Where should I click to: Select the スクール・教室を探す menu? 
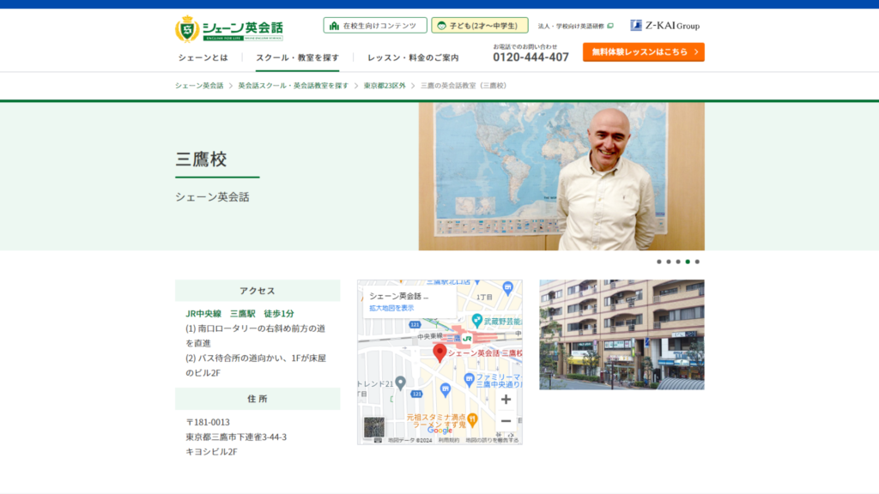point(297,57)
